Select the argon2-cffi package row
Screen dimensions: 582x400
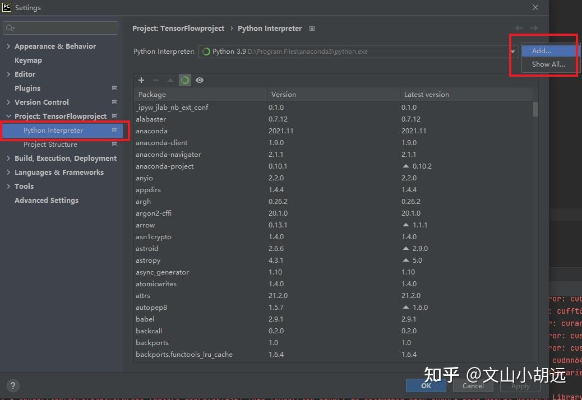click(x=333, y=213)
